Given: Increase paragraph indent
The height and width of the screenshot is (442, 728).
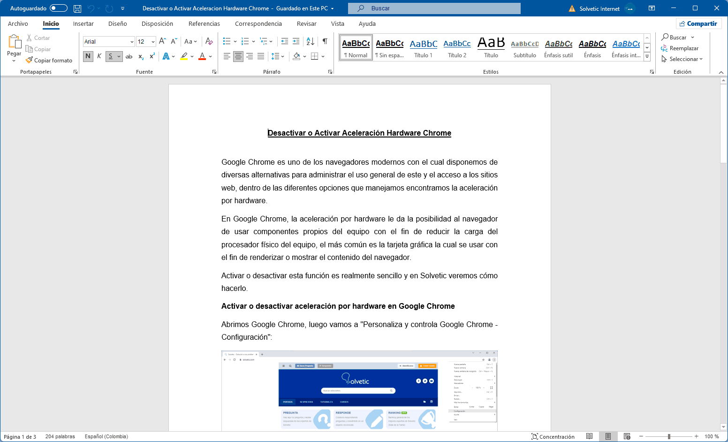Looking at the screenshot, I should 296,41.
